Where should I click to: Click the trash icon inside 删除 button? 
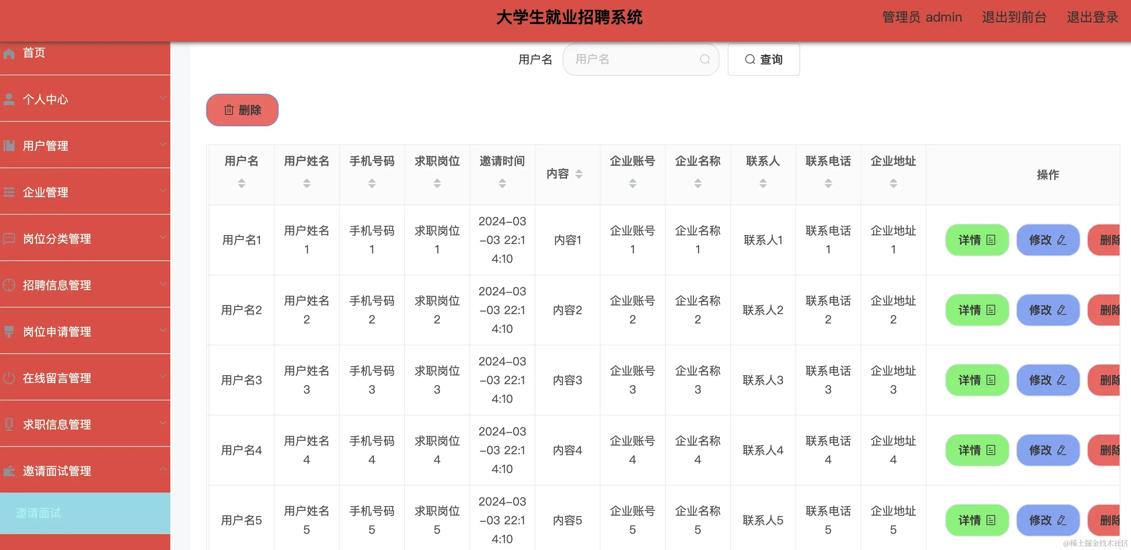click(x=229, y=110)
